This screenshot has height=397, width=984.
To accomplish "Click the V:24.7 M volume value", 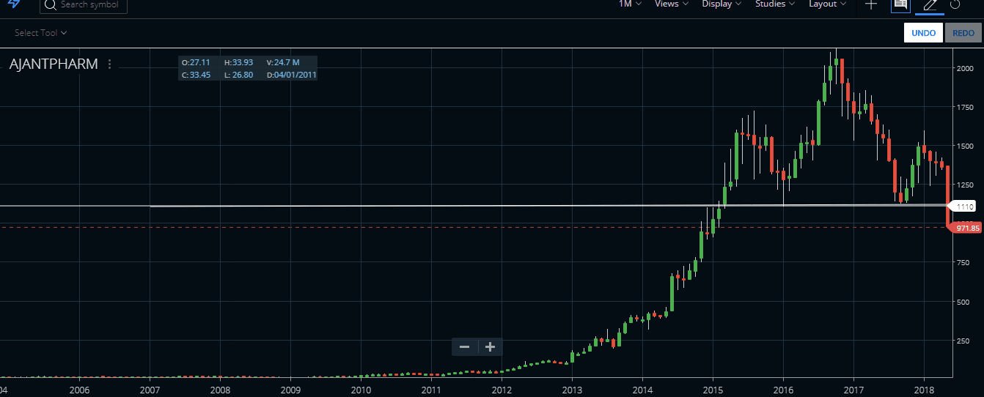I will tap(283, 62).
